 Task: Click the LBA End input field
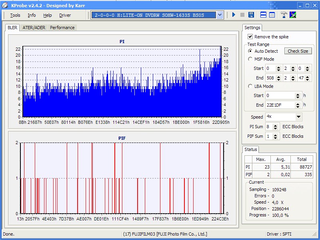(280, 105)
